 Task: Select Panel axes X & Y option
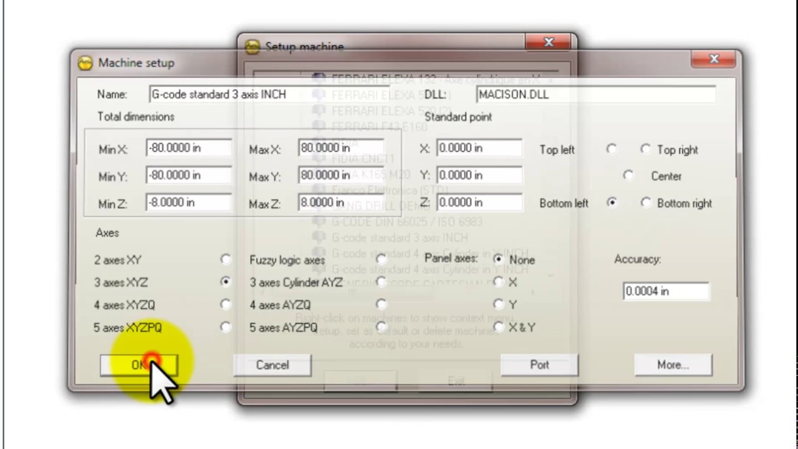click(x=498, y=327)
